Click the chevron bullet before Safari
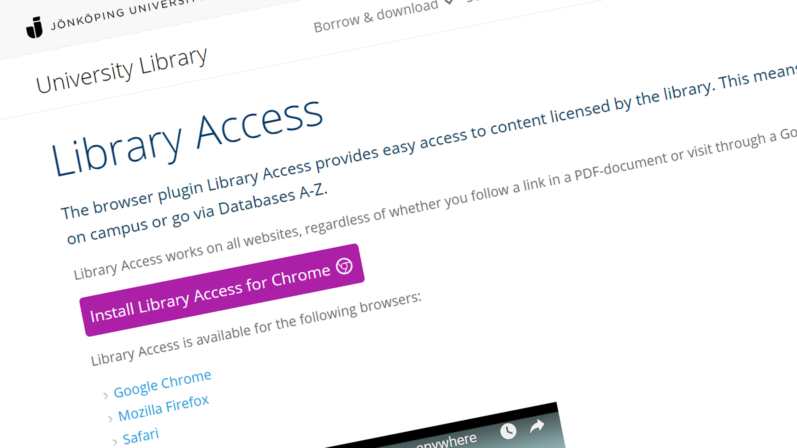 [x=115, y=442]
